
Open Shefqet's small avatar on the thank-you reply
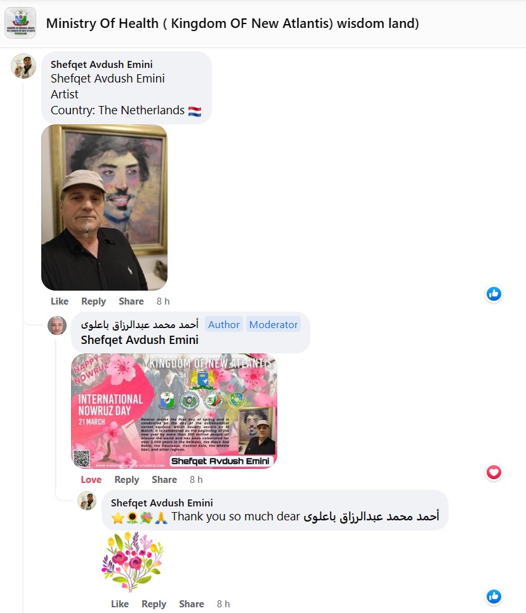(87, 501)
